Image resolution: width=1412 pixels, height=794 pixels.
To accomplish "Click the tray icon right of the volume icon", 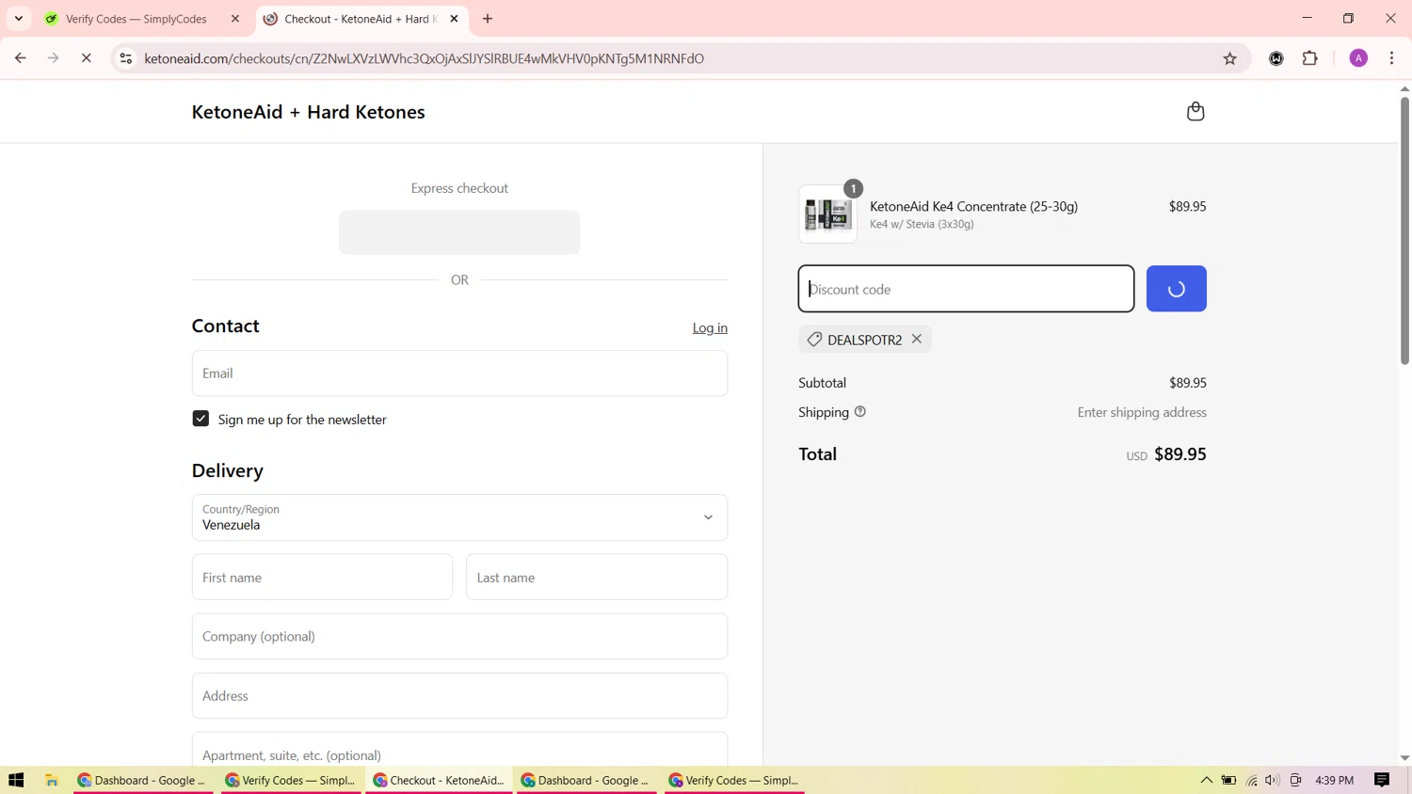I will tap(1295, 780).
